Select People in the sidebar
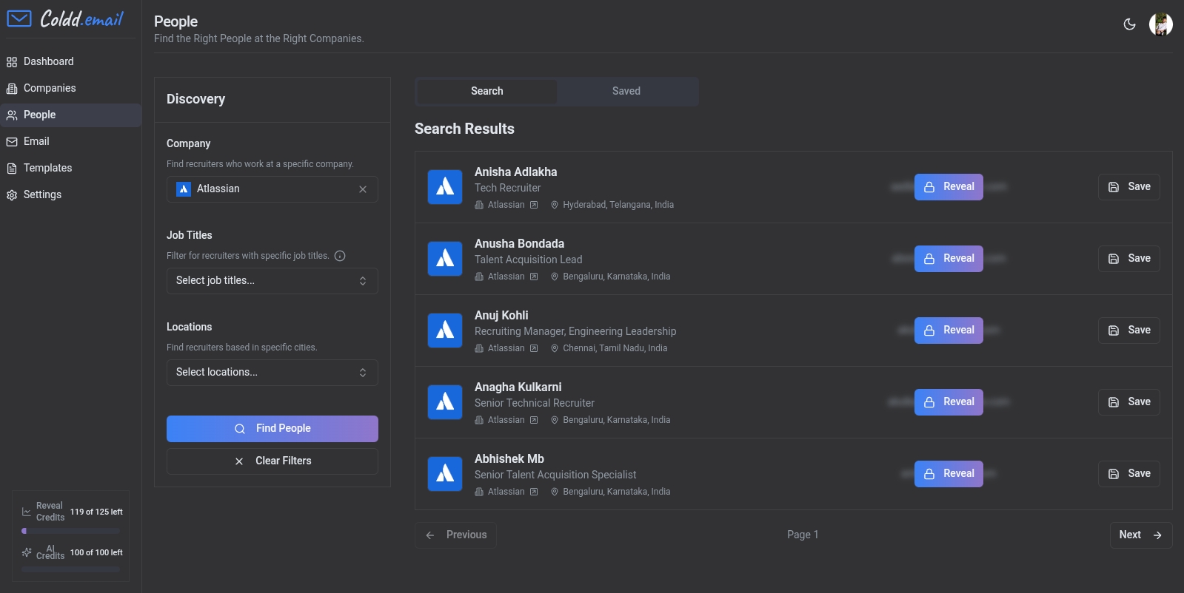This screenshot has height=593, width=1184. coord(70,115)
